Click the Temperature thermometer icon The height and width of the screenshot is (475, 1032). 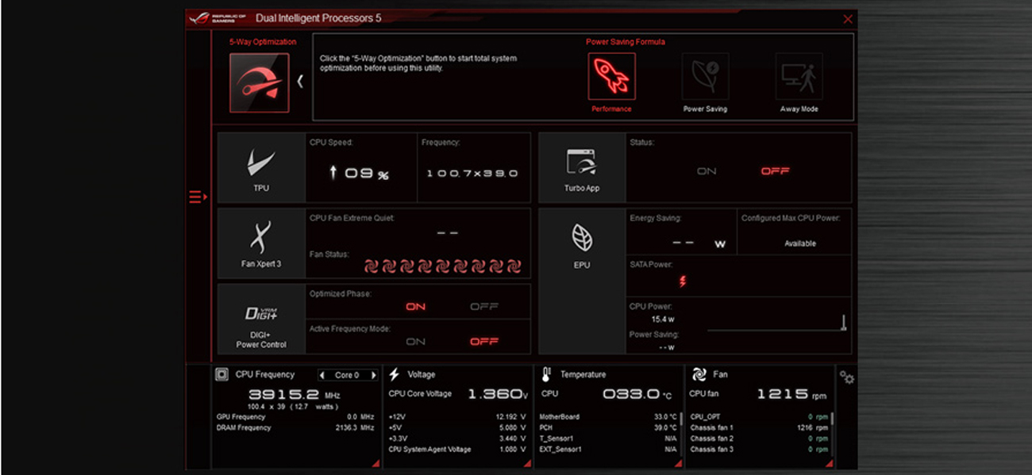click(546, 374)
